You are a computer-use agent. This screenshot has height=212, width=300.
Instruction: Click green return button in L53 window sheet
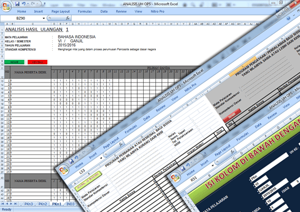[89, 181]
